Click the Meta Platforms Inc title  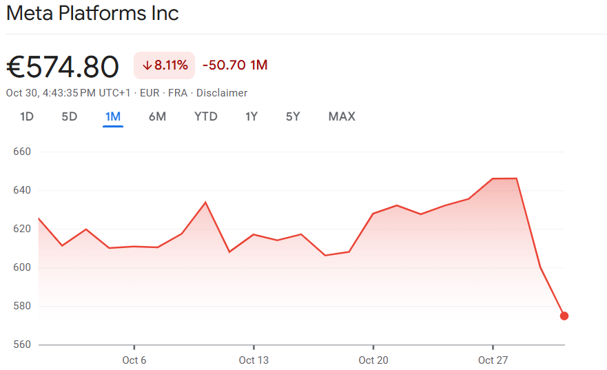point(92,13)
